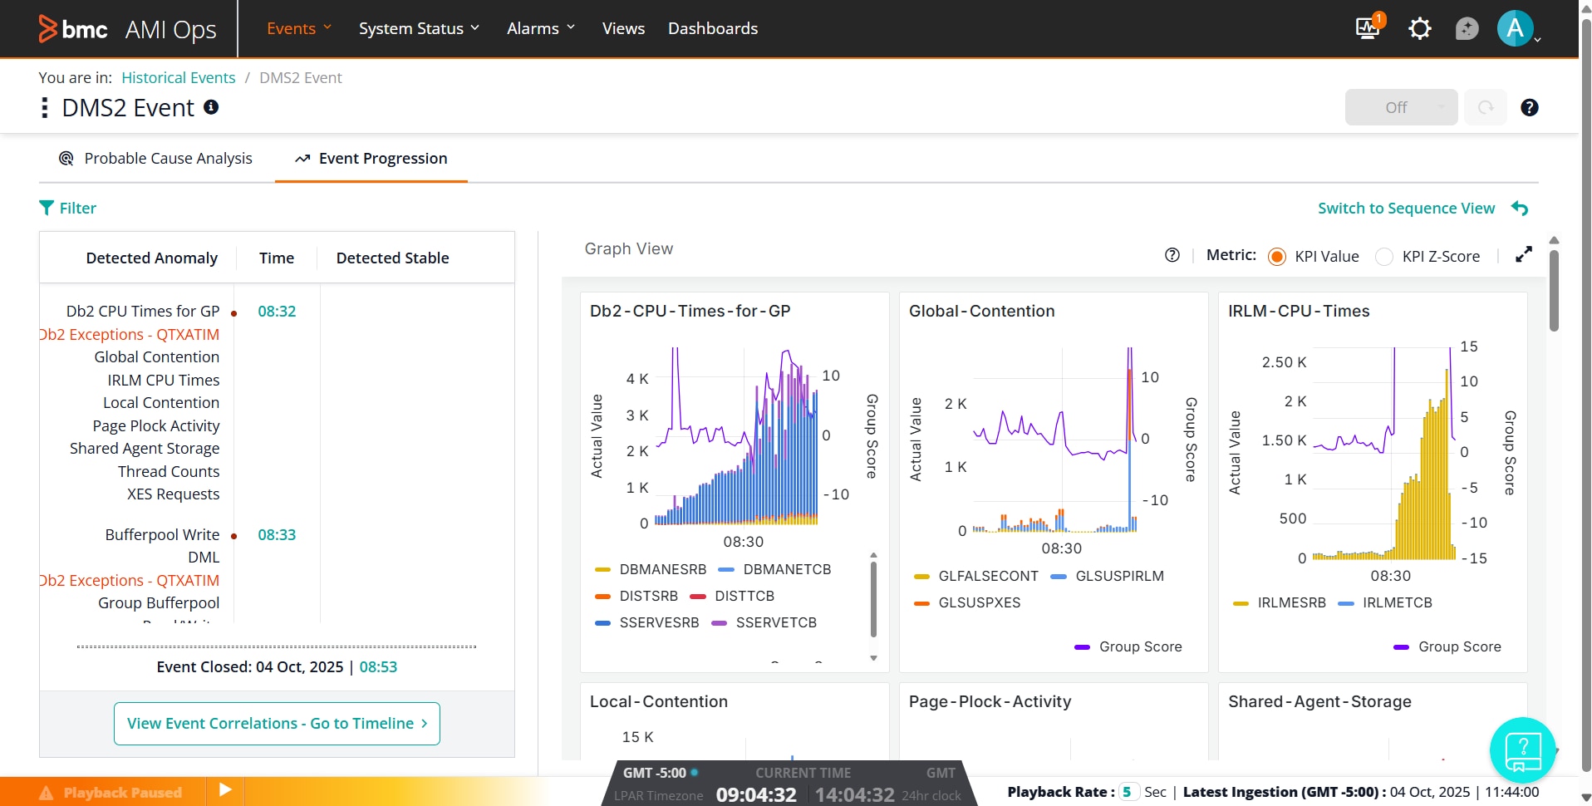This screenshot has height=806, width=1592.
Task: Open the System Status dropdown
Action: coord(419,27)
